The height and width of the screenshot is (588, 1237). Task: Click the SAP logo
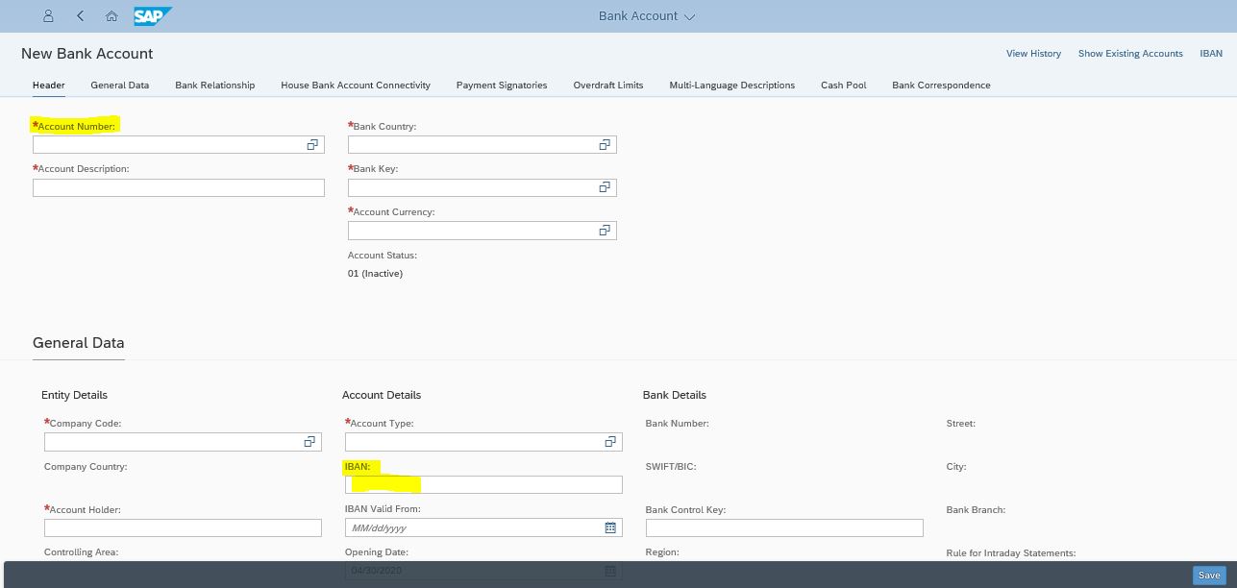[153, 16]
